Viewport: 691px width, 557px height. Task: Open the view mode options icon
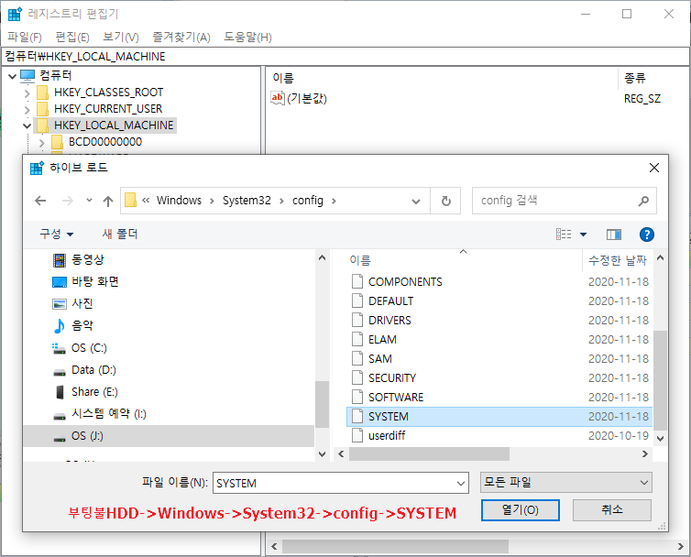[564, 235]
